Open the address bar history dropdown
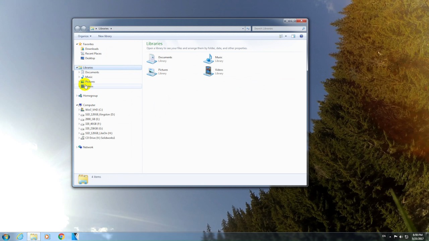Image resolution: width=429 pixels, height=241 pixels. click(243, 28)
